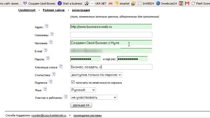This screenshot has height=118, width=210.
Task: Email support at counter@corp.liveinternet.ru
Action: (x=49, y=115)
